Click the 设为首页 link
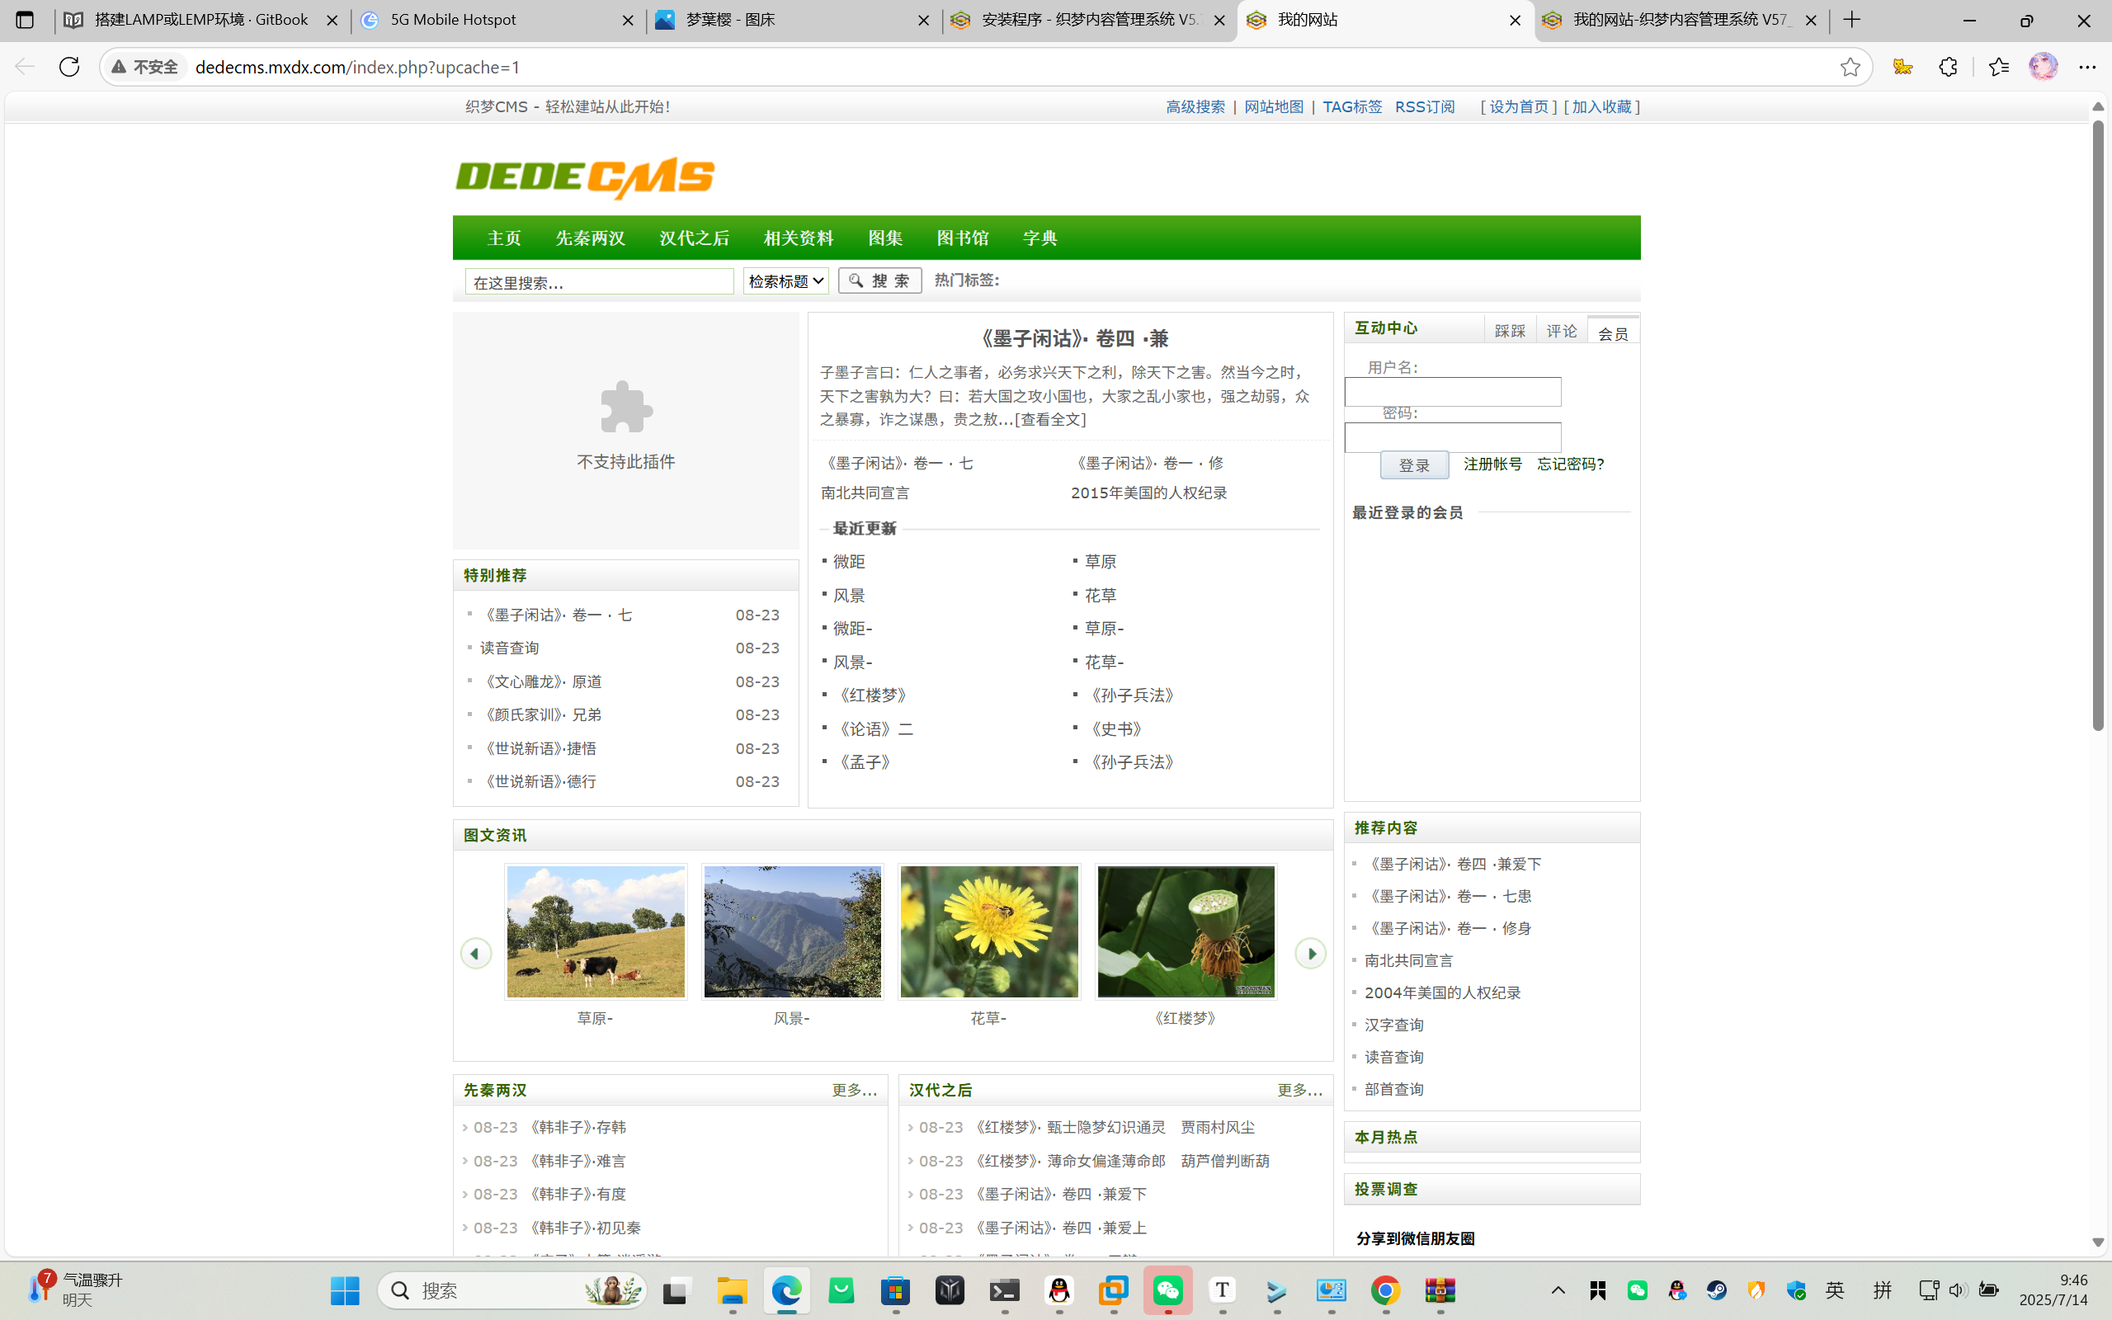Viewport: 2112px width, 1320px height. [1519, 106]
